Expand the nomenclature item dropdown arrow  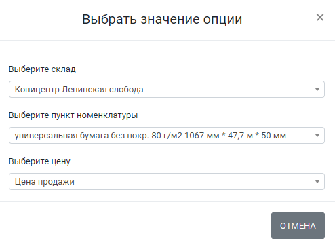tap(317, 135)
